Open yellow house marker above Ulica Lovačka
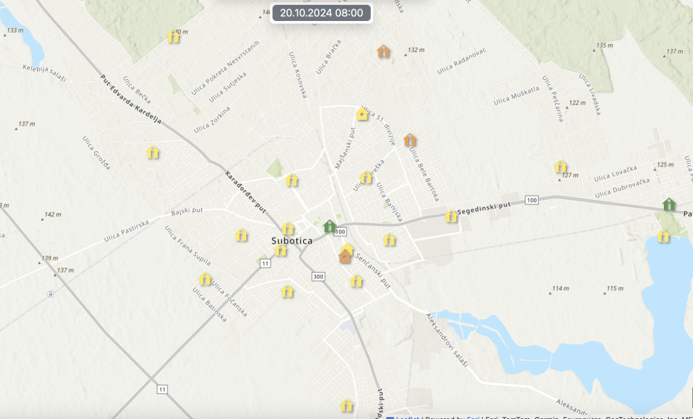 (x=560, y=167)
